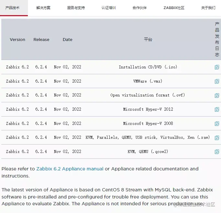Open release notes icon for Installation CD/DVD row
The width and height of the screenshot is (221, 213).
(217, 67)
